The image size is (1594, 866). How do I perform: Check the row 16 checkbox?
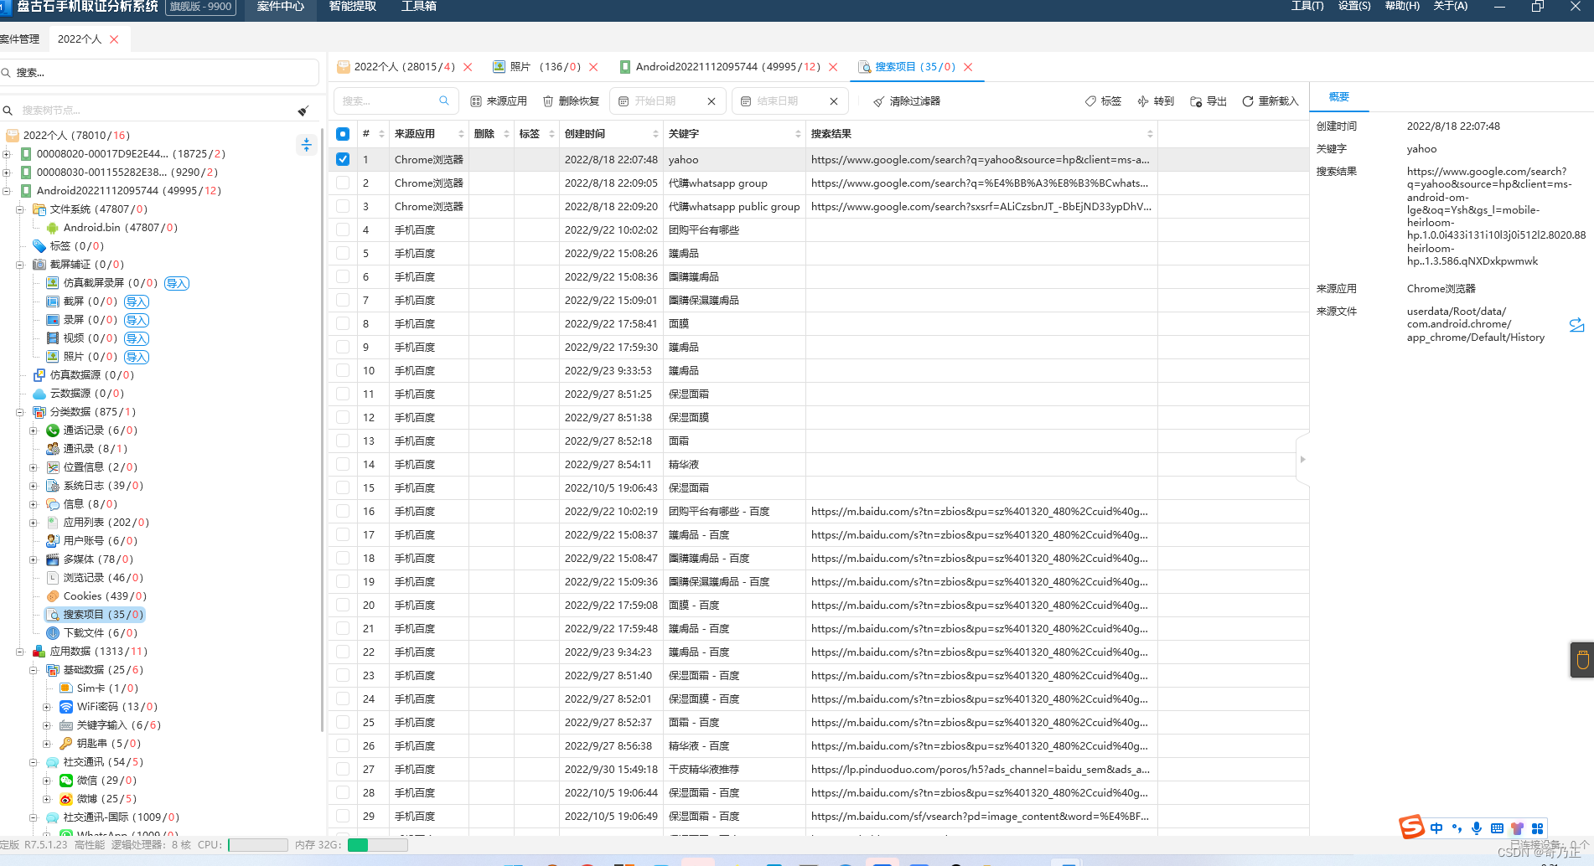[x=343, y=511]
